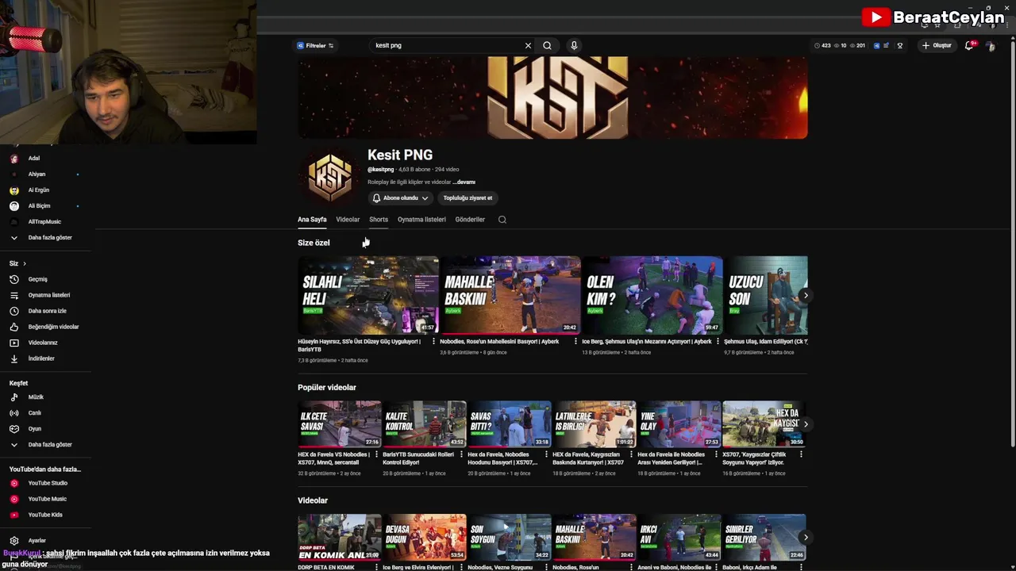Open Oynatma listeleri in the sidebar
The image size is (1016, 571).
click(x=48, y=295)
